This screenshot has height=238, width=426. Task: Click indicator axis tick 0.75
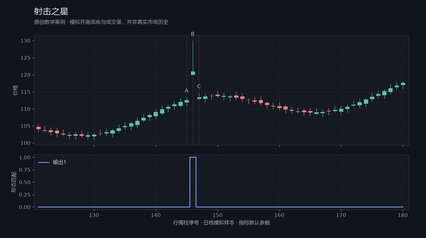[x=25, y=170]
